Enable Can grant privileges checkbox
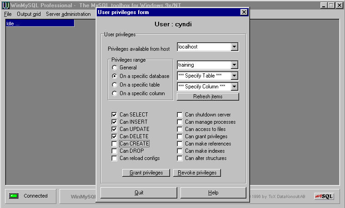The image size is (345, 208). click(180, 136)
